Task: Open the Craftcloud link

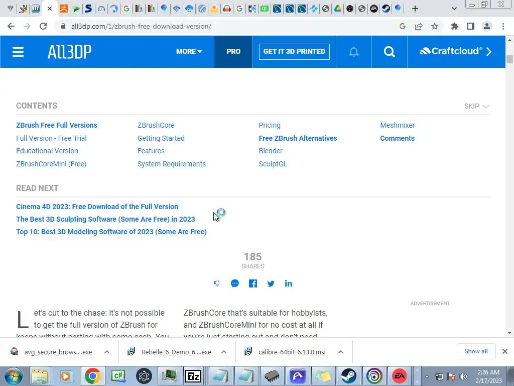Action: (x=456, y=52)
